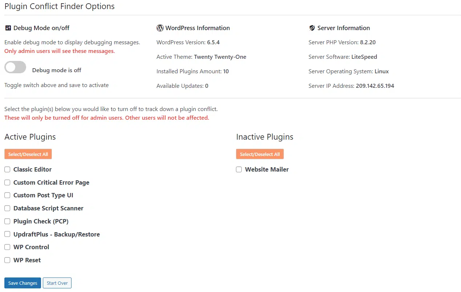Click the Save Changes button
This screenshot has width=461, height=292.
(x=22, y=283)
